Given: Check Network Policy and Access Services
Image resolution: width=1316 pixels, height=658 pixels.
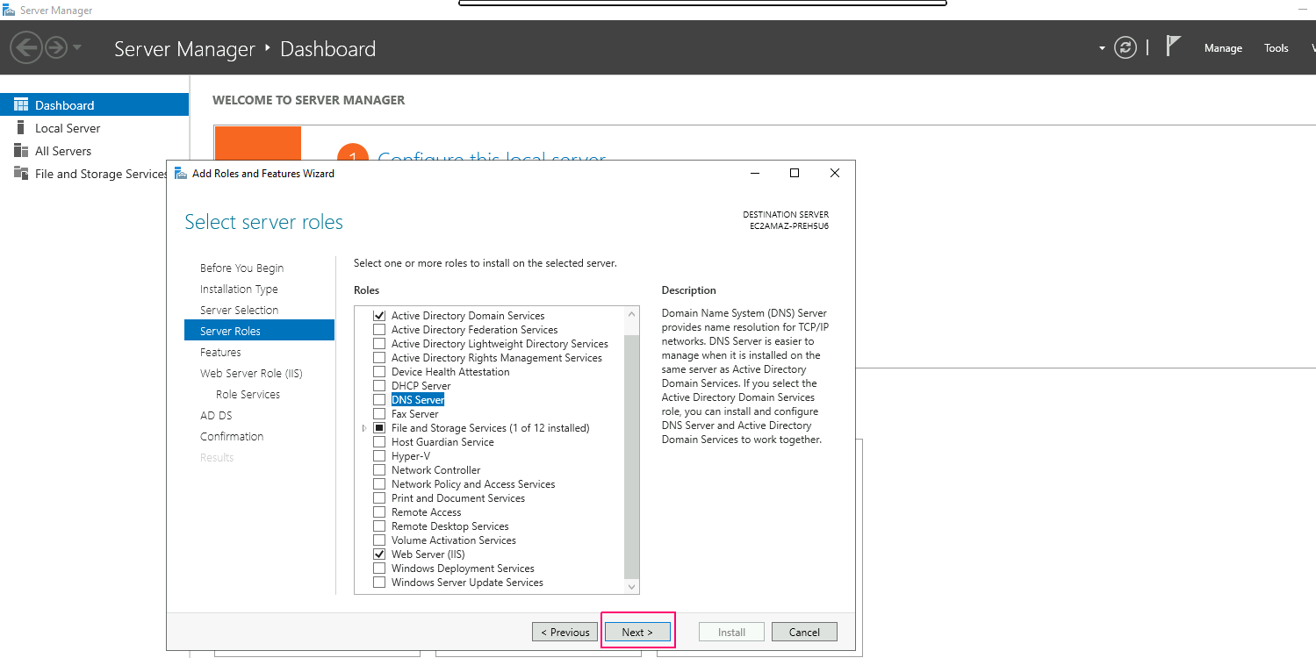Looking at the screenshot, I should point(379,484).
